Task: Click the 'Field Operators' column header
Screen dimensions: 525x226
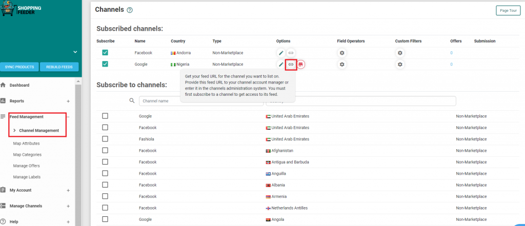Action: (351, 41)
